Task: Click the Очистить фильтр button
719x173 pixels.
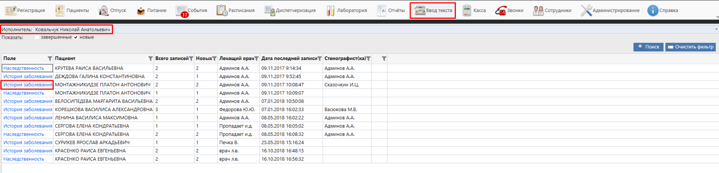Action: 691,47
